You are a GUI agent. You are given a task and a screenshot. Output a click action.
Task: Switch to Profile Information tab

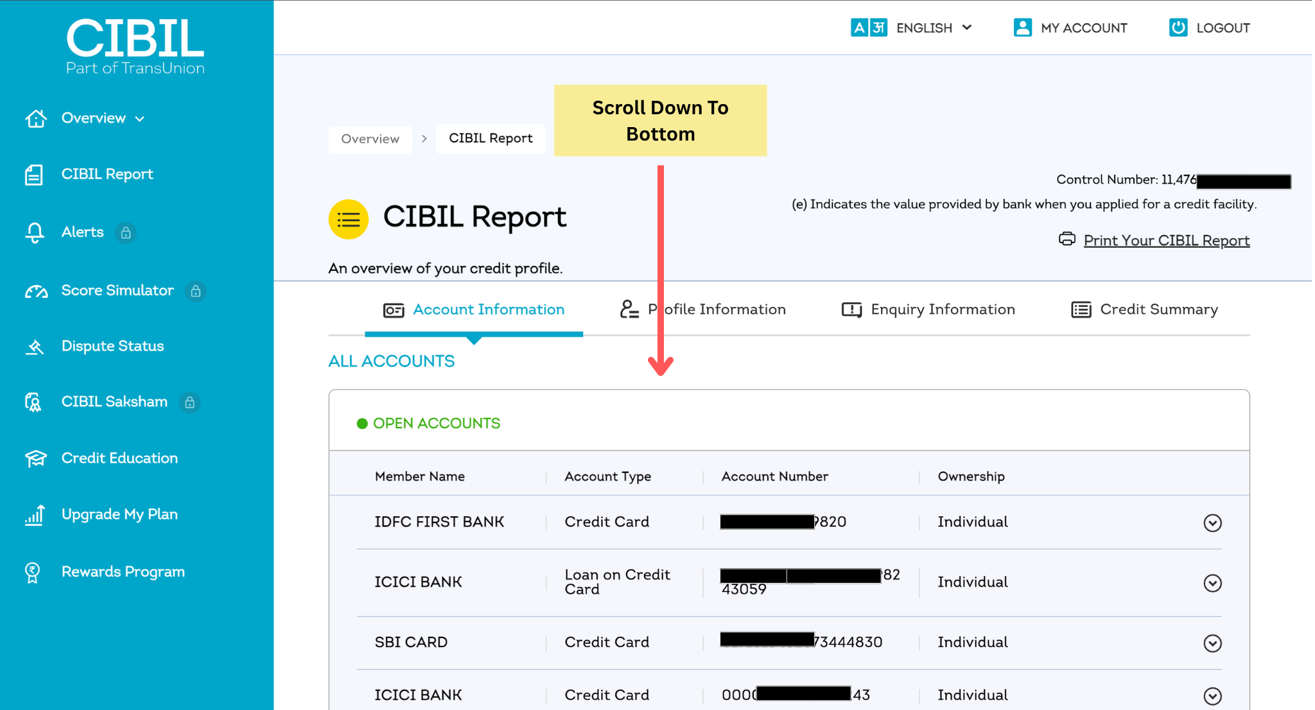point(703,309)
